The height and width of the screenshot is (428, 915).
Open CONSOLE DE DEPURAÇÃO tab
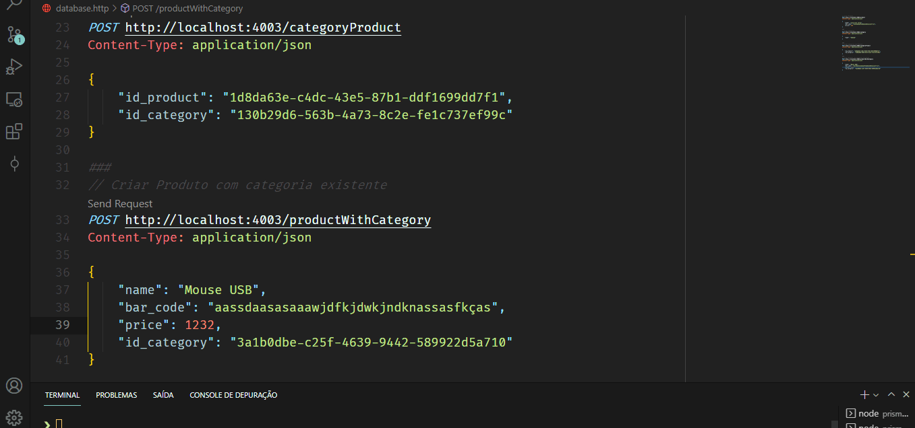point(233,395)
